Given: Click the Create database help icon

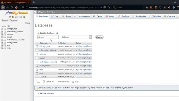Looking at the screenshot, I should tap(57, 33).
